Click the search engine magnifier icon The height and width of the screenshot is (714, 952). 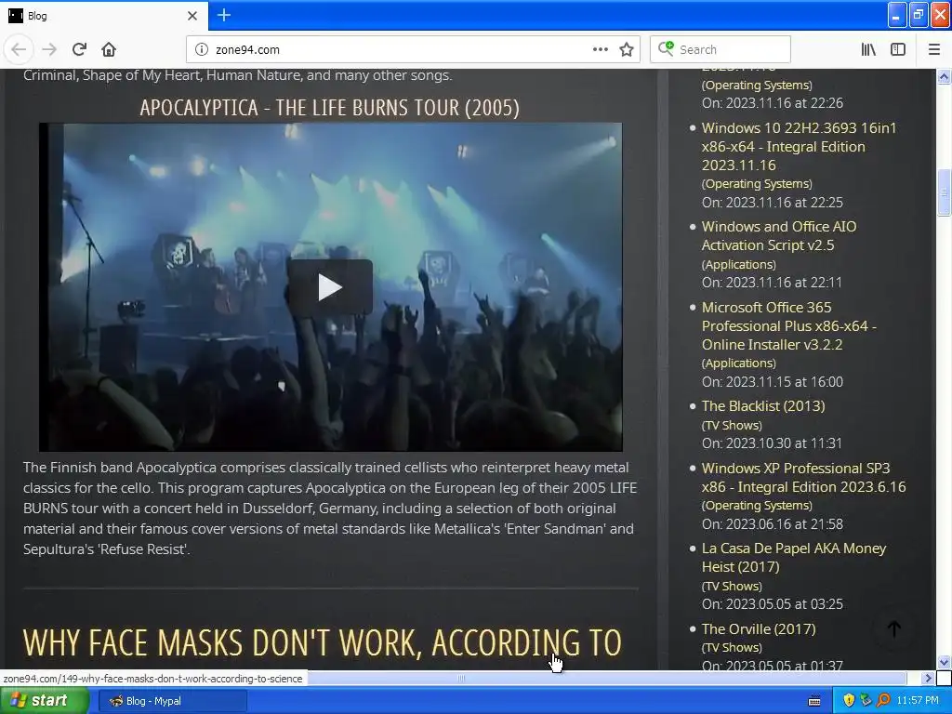[666, 48]
